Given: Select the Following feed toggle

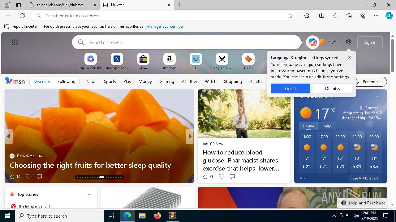Looking at the screenshot, I should pos(66,81).
